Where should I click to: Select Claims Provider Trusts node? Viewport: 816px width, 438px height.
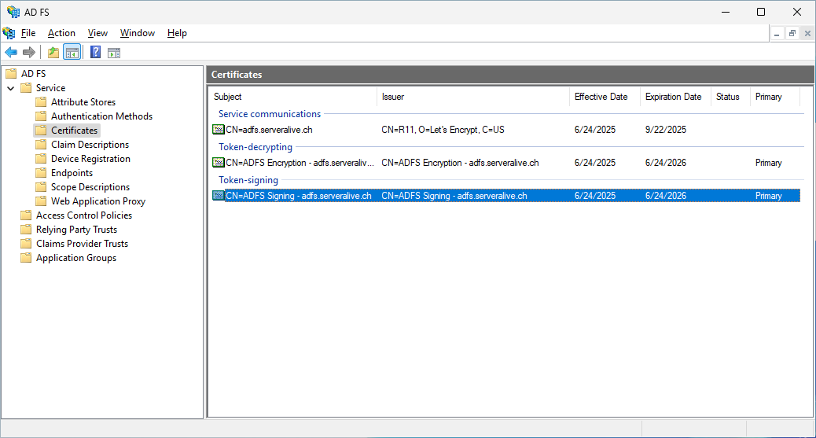82,243
